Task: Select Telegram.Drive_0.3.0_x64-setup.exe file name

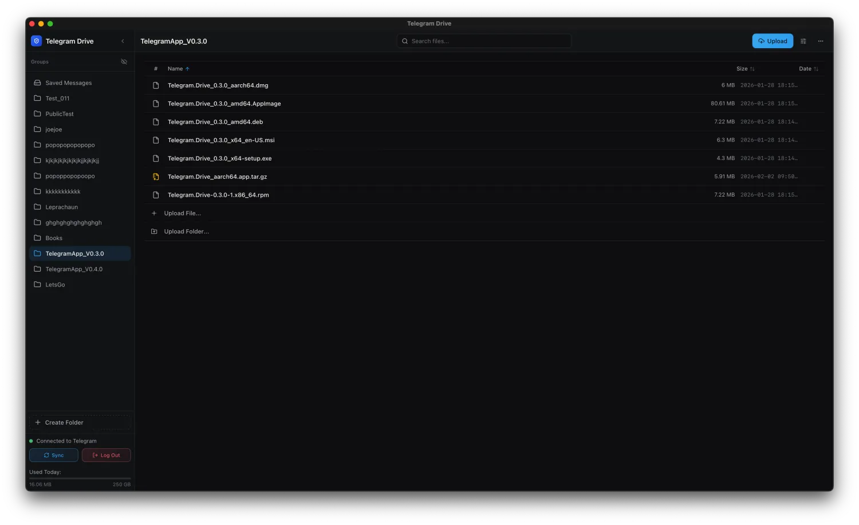Action: tap(219, 158)
